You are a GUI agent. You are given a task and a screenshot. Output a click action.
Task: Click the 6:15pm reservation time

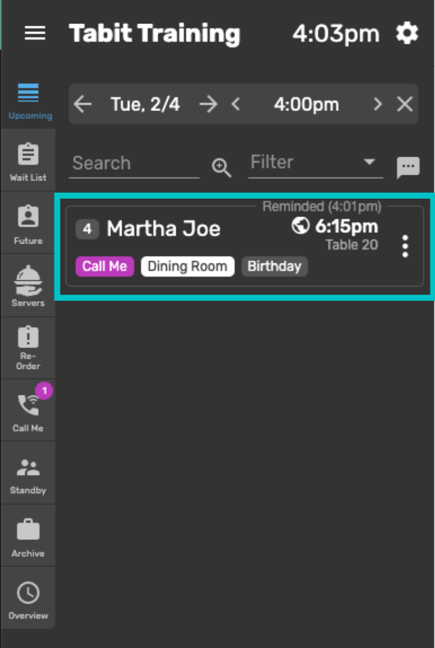click(347, 226)
